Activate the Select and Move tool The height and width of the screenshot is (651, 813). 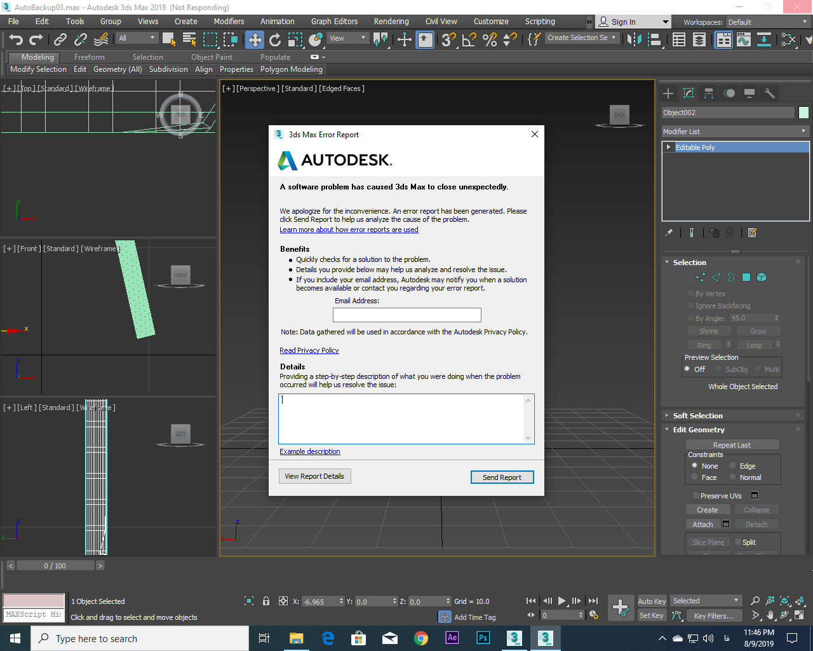point(255,39)
